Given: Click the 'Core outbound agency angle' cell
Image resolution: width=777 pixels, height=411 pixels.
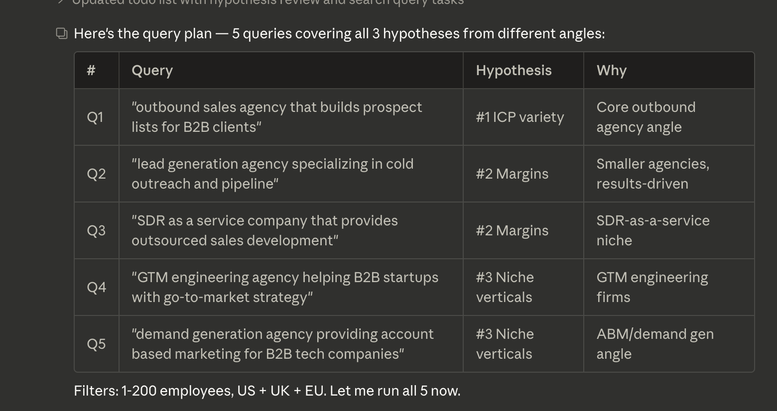Looking at the screenshot, I should [646, 117].
